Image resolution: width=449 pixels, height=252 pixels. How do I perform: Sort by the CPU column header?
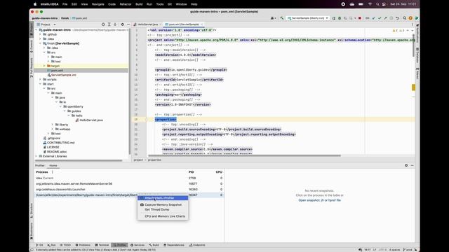pos(219,172)
